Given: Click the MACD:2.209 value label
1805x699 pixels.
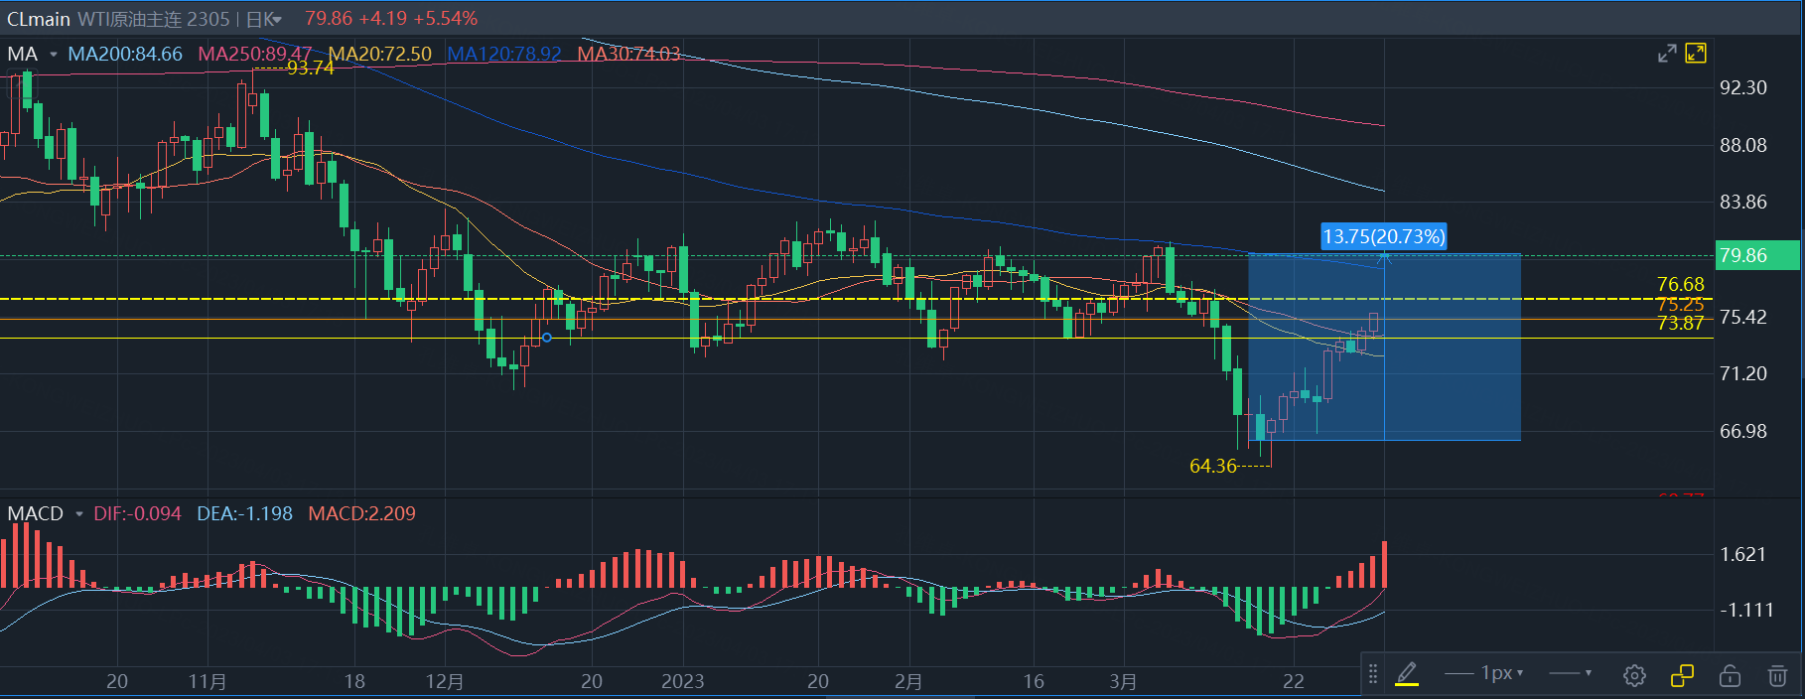Looking at the screenshot, I should (x=362, y=513).
